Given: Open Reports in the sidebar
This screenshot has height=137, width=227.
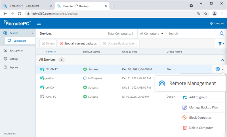Looking at the screenshot, I should [14, 67].
